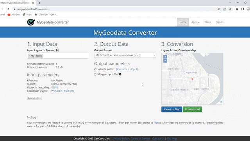Image resolution: width=250 pixels, height=141 pixels.
Task: Open the Plans nav item
Action: (207, 22)
